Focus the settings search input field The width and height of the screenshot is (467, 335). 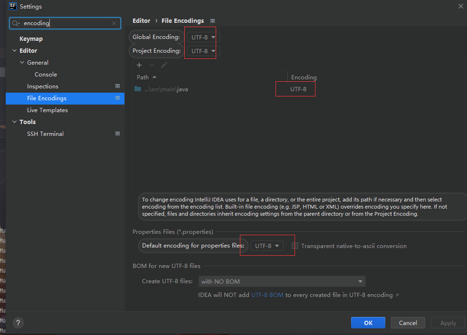[x=66, y=23]
